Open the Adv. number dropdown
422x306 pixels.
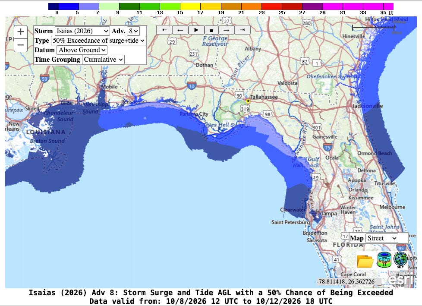pyautogui.click(x=133, y=31)
